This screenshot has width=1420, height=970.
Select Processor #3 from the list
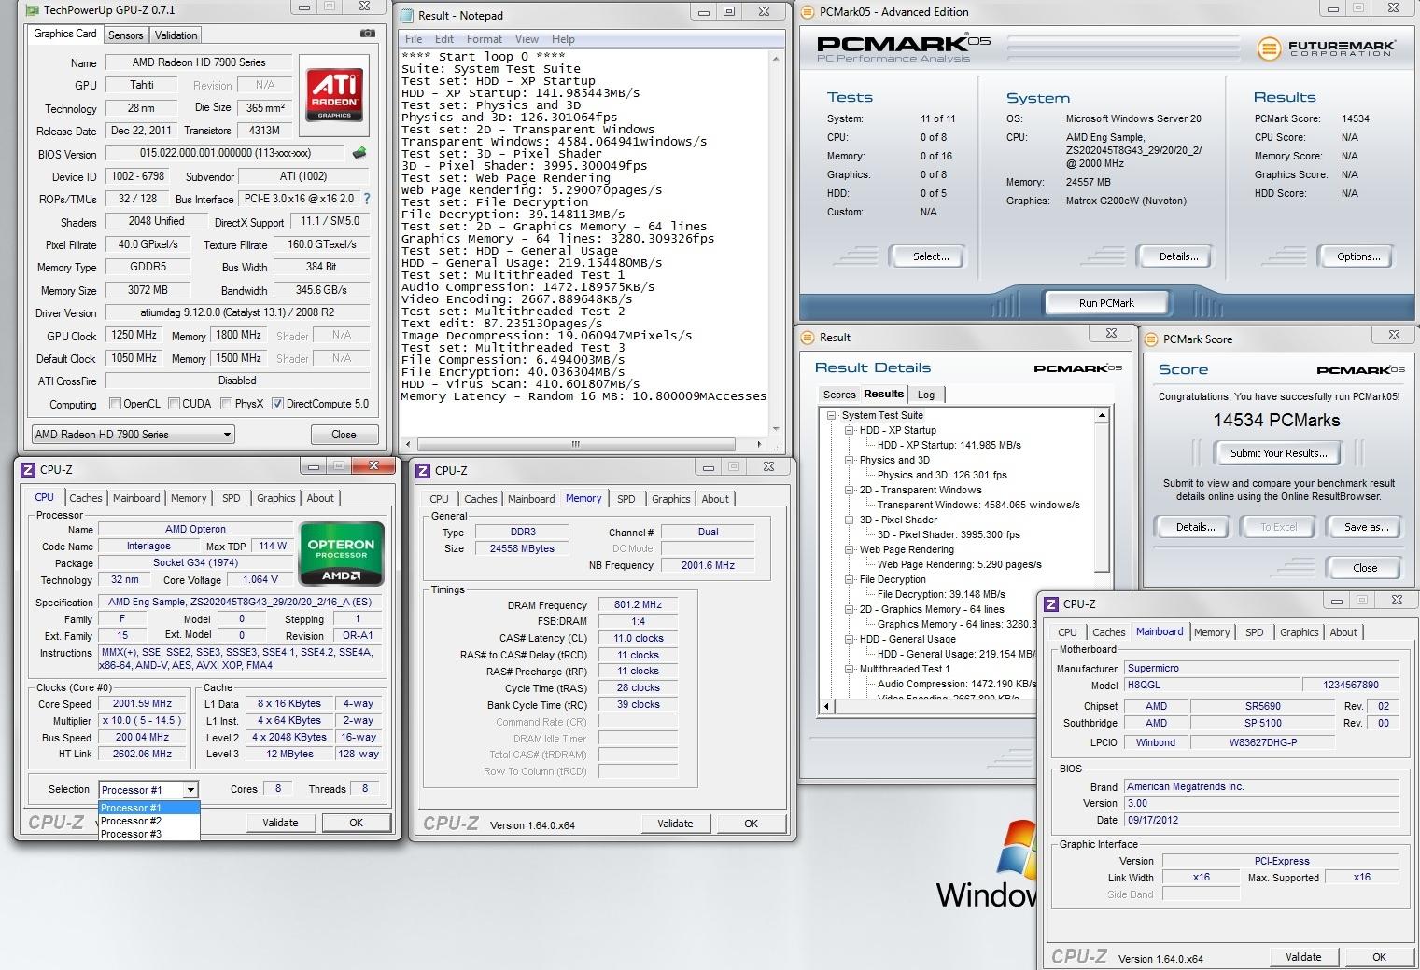(148, 834)
